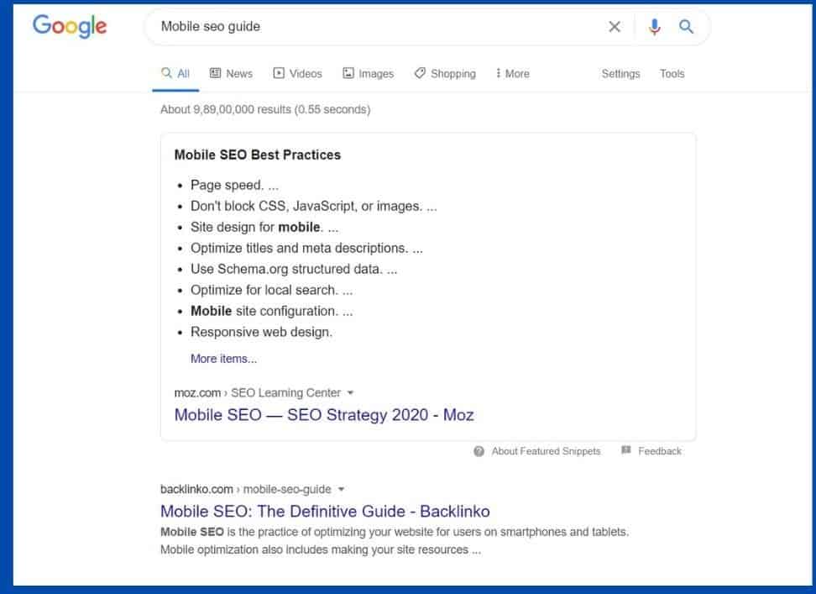Image resolution: width=816 pixels, height=594 pixels.
Task: Click Optimize titles and meta descriptions item
Action: (x=306, y=248)
